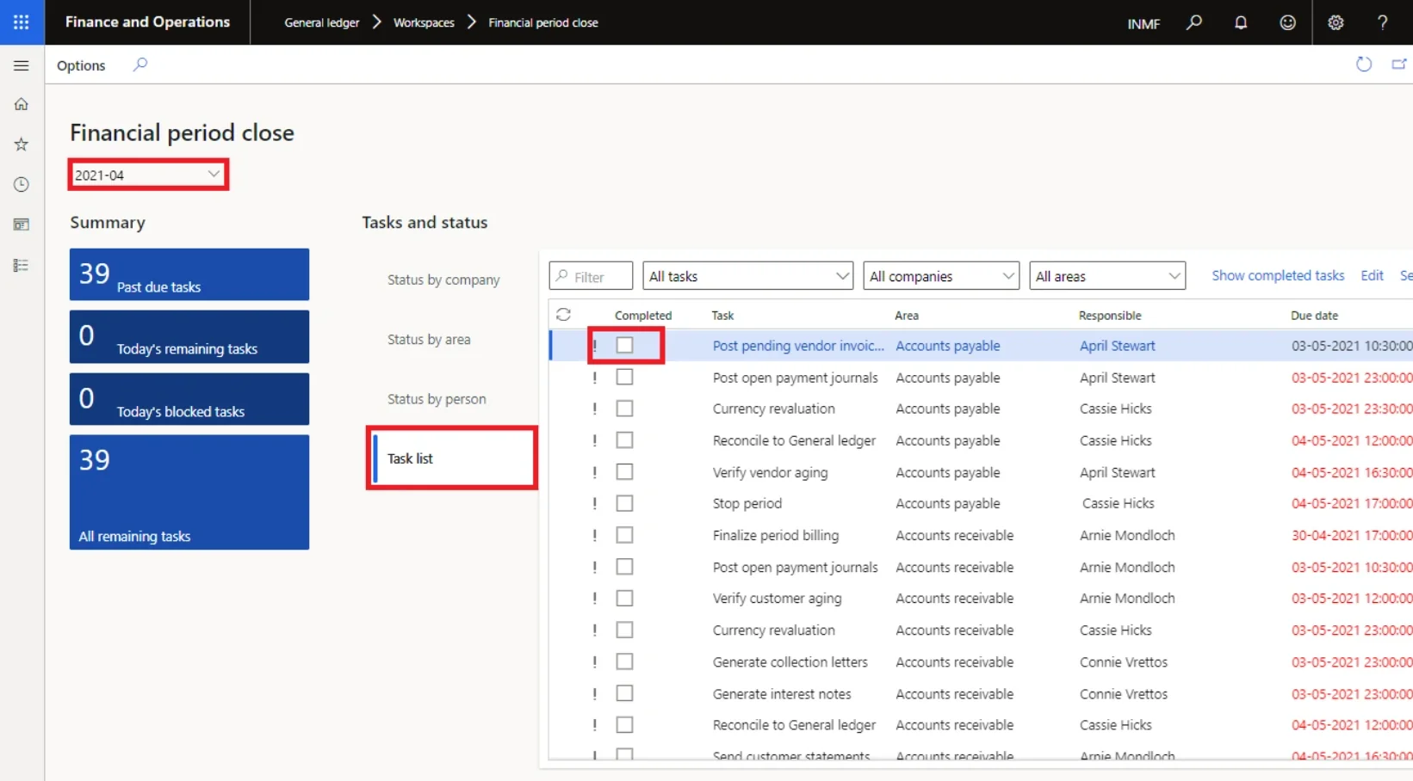Screen dimensions: 1413x781
Task: Open the Options menu
Action: point(81,65)
